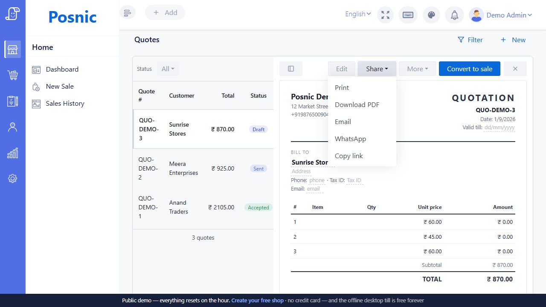The height and width of the screenshot is (307, 546).
Task: Open the customers person sidebar icon
Action: [x=13, y=127]
